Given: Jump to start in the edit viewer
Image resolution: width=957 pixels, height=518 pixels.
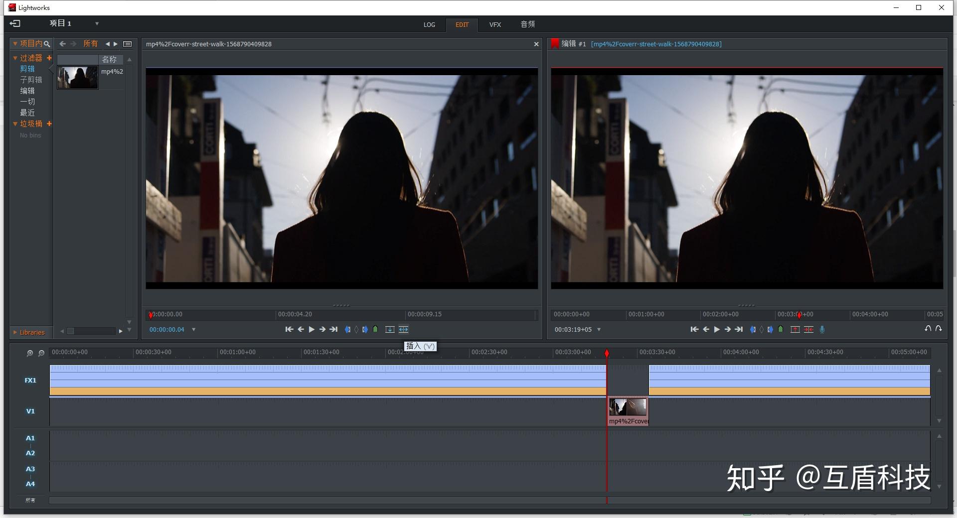Looking at the screenshot, I should tap(694, 329).
